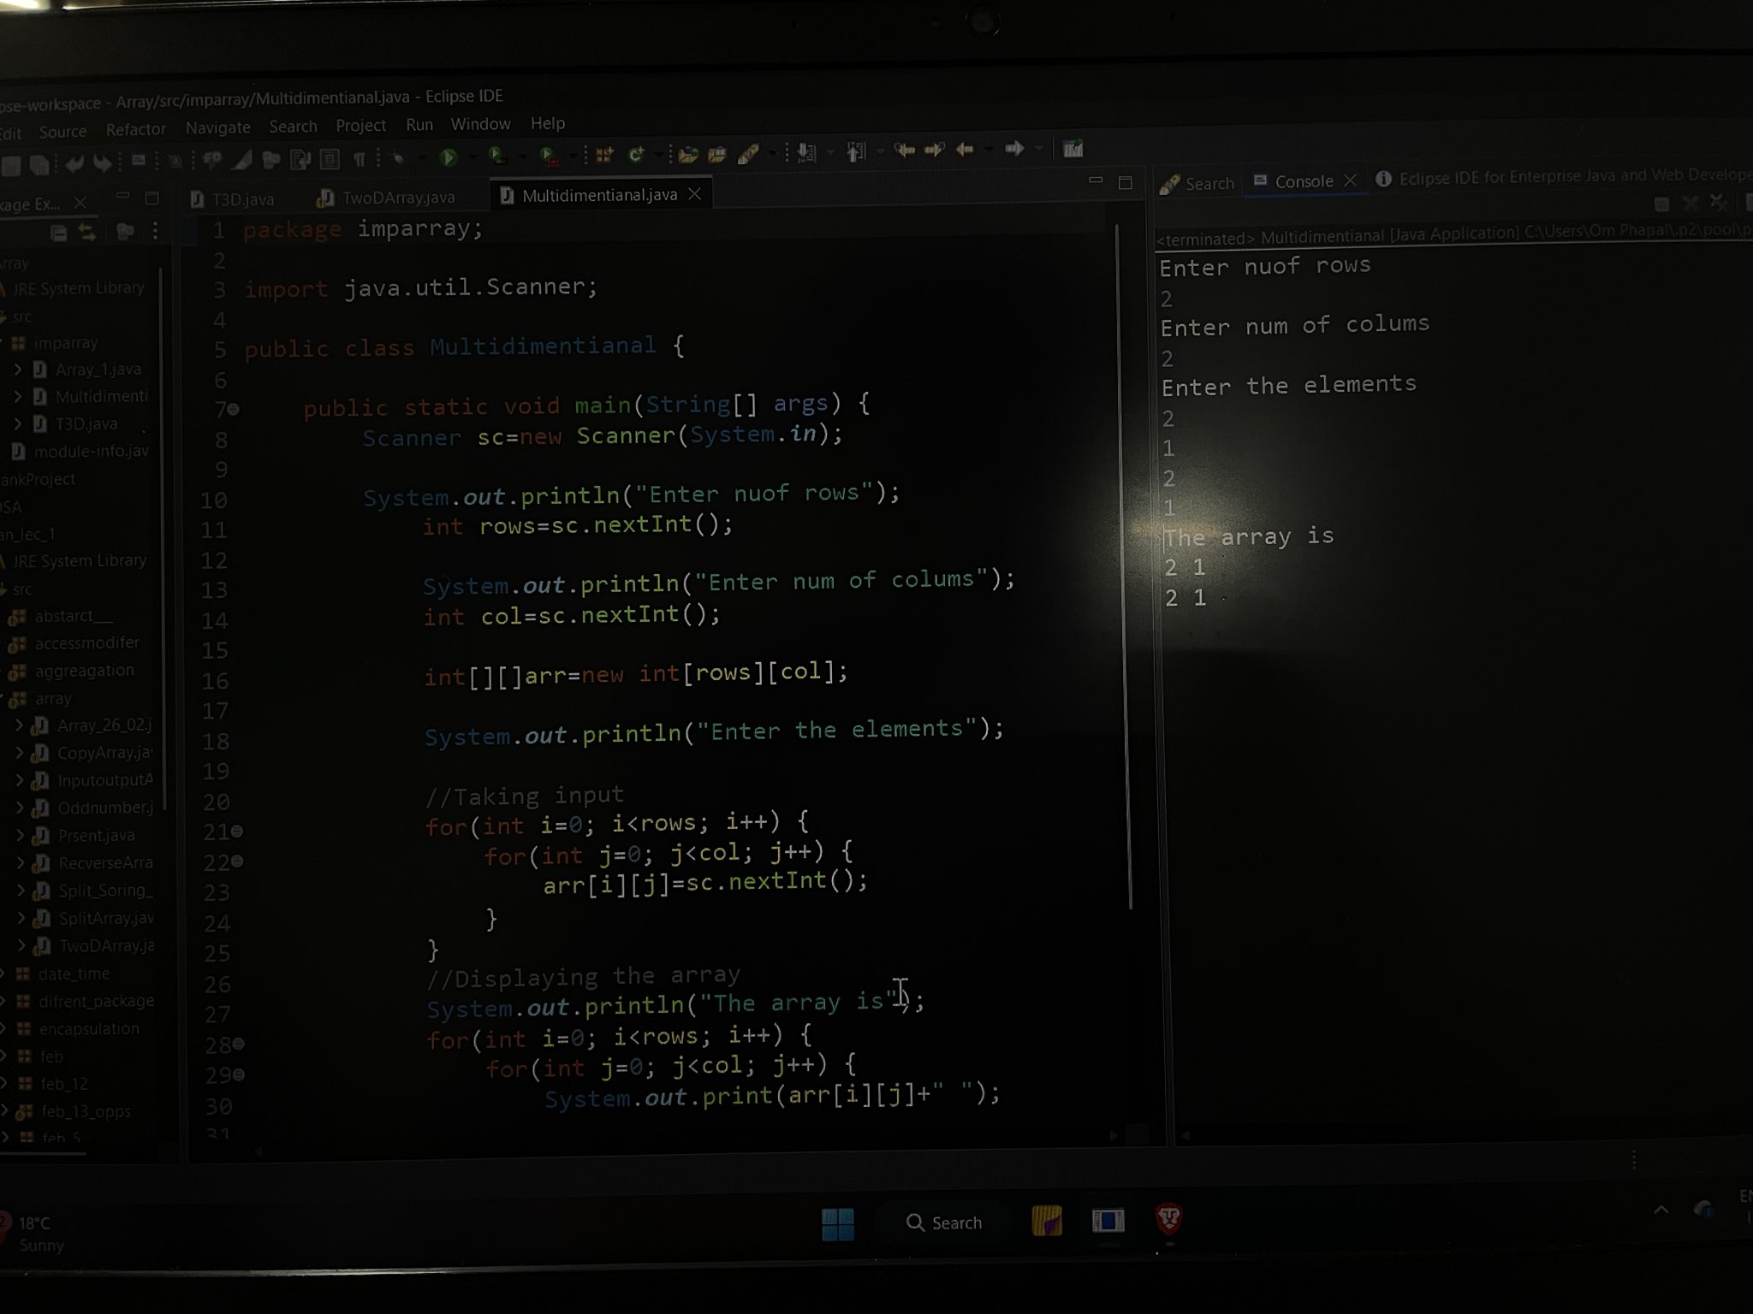Select T3D.java in Package Explorer

click(86, 423)
